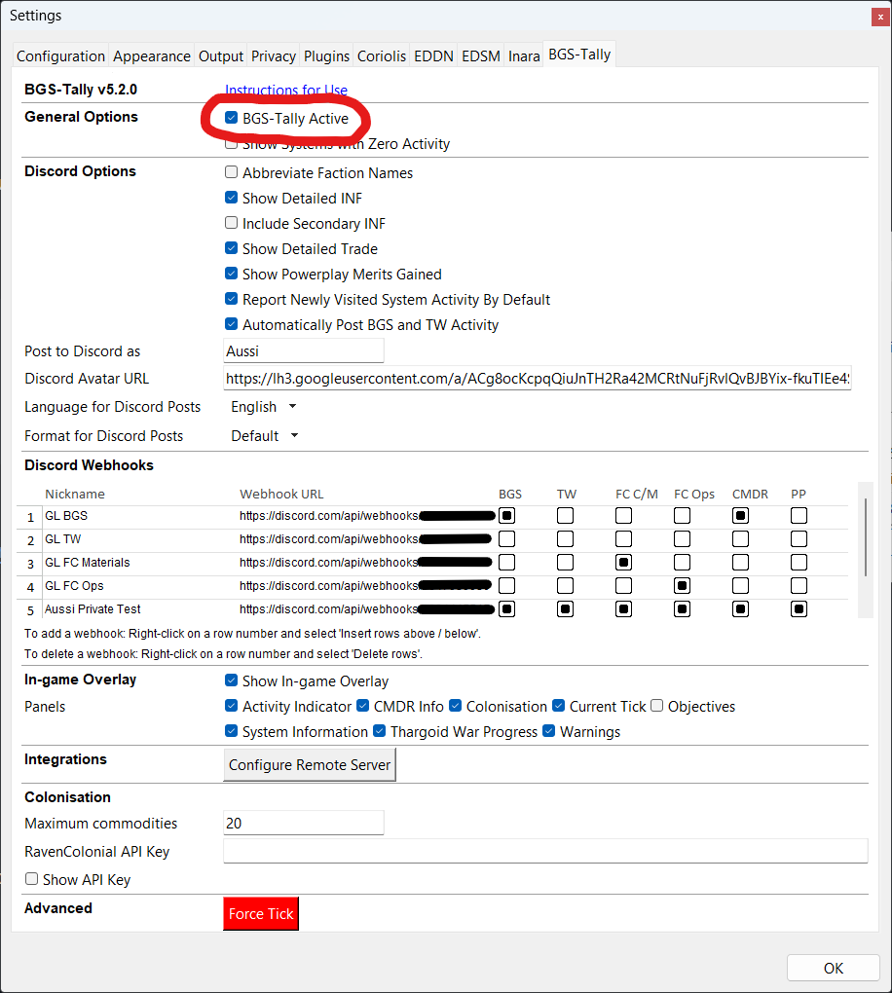The width and height of the screenshot is (892, 993).
Task: Click row number 1 in webhooks table
Action: coord(30,517)
